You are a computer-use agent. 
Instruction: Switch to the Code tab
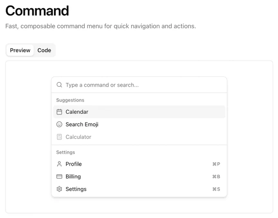[44, 50]
